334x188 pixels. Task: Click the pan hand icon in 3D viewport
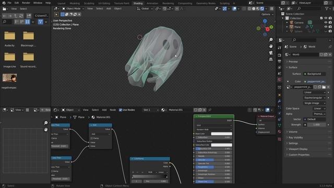tap(271, 46)
